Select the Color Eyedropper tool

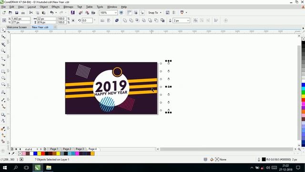click(x=3, y=129)
